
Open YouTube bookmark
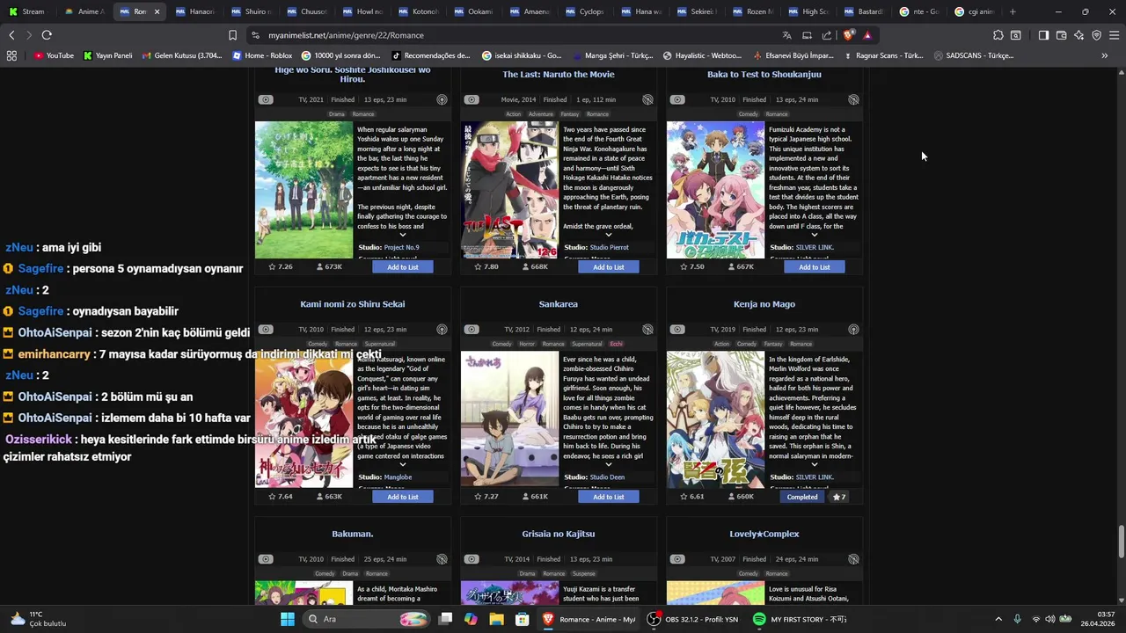pyautogui.click(x=53, y=55)
